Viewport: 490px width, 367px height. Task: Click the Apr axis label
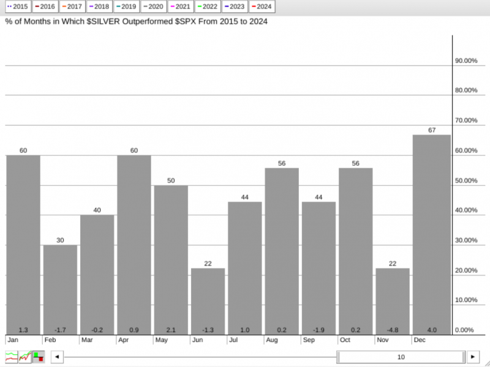click(124, 340)
